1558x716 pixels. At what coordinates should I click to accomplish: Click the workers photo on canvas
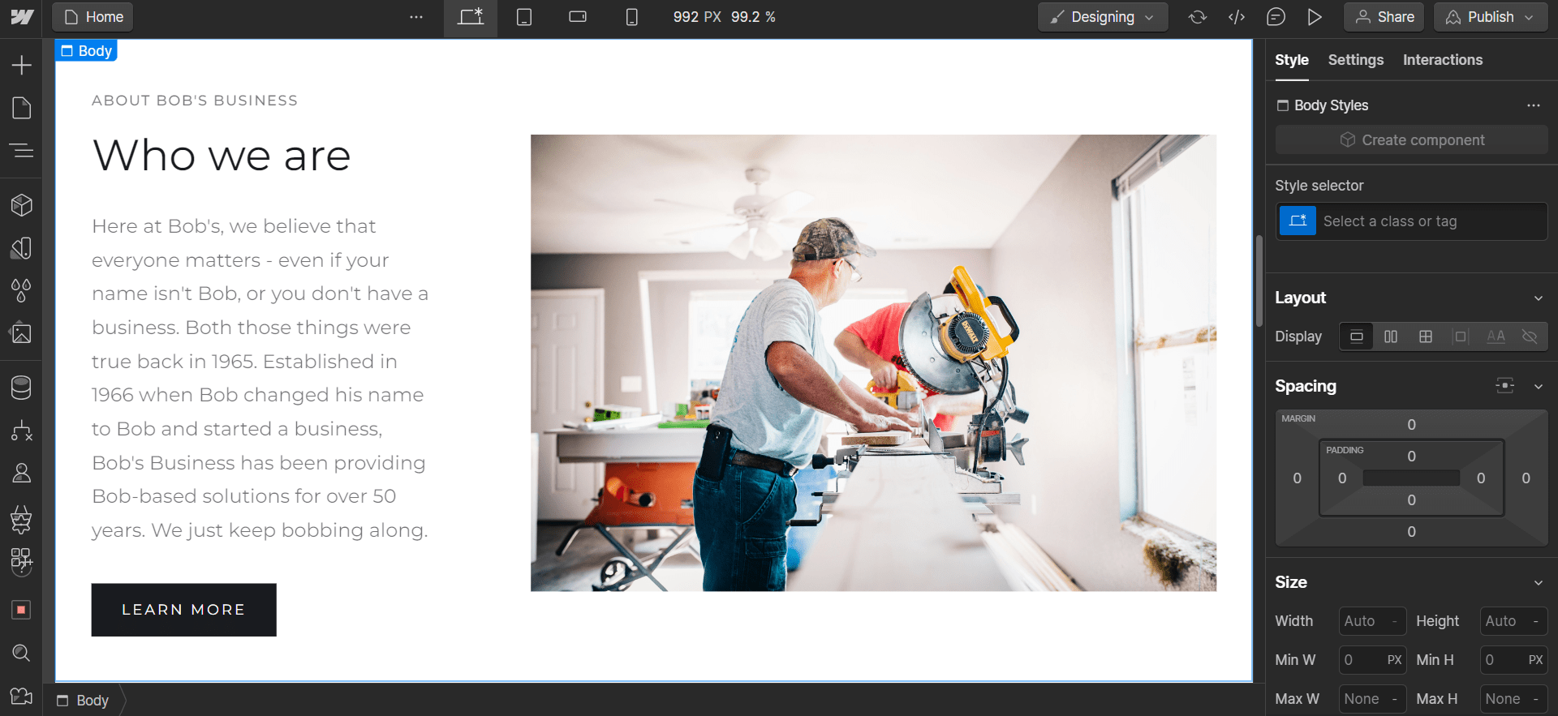point(873,362)
